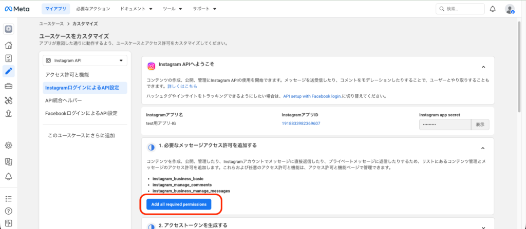Viewport: 526px width, 229px height.
Task: Expand the アクセストークンを生成する section
Action: (x=483, y=226)
